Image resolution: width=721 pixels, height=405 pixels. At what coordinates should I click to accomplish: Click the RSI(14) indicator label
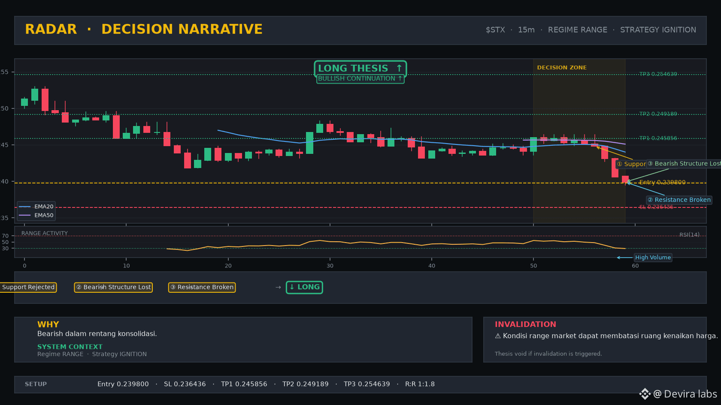tap(689, 235)
